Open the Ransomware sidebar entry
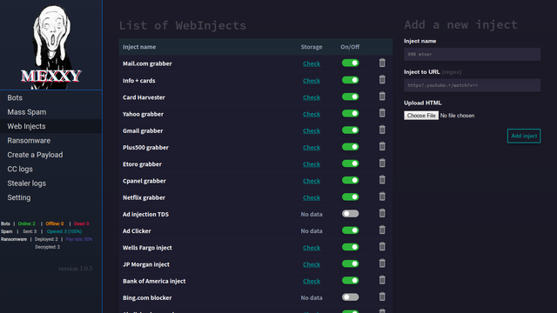This screenshot has width=557, height=313. (x=50, y=141)
